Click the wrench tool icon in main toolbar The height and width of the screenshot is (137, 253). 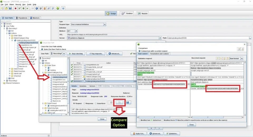48,8
